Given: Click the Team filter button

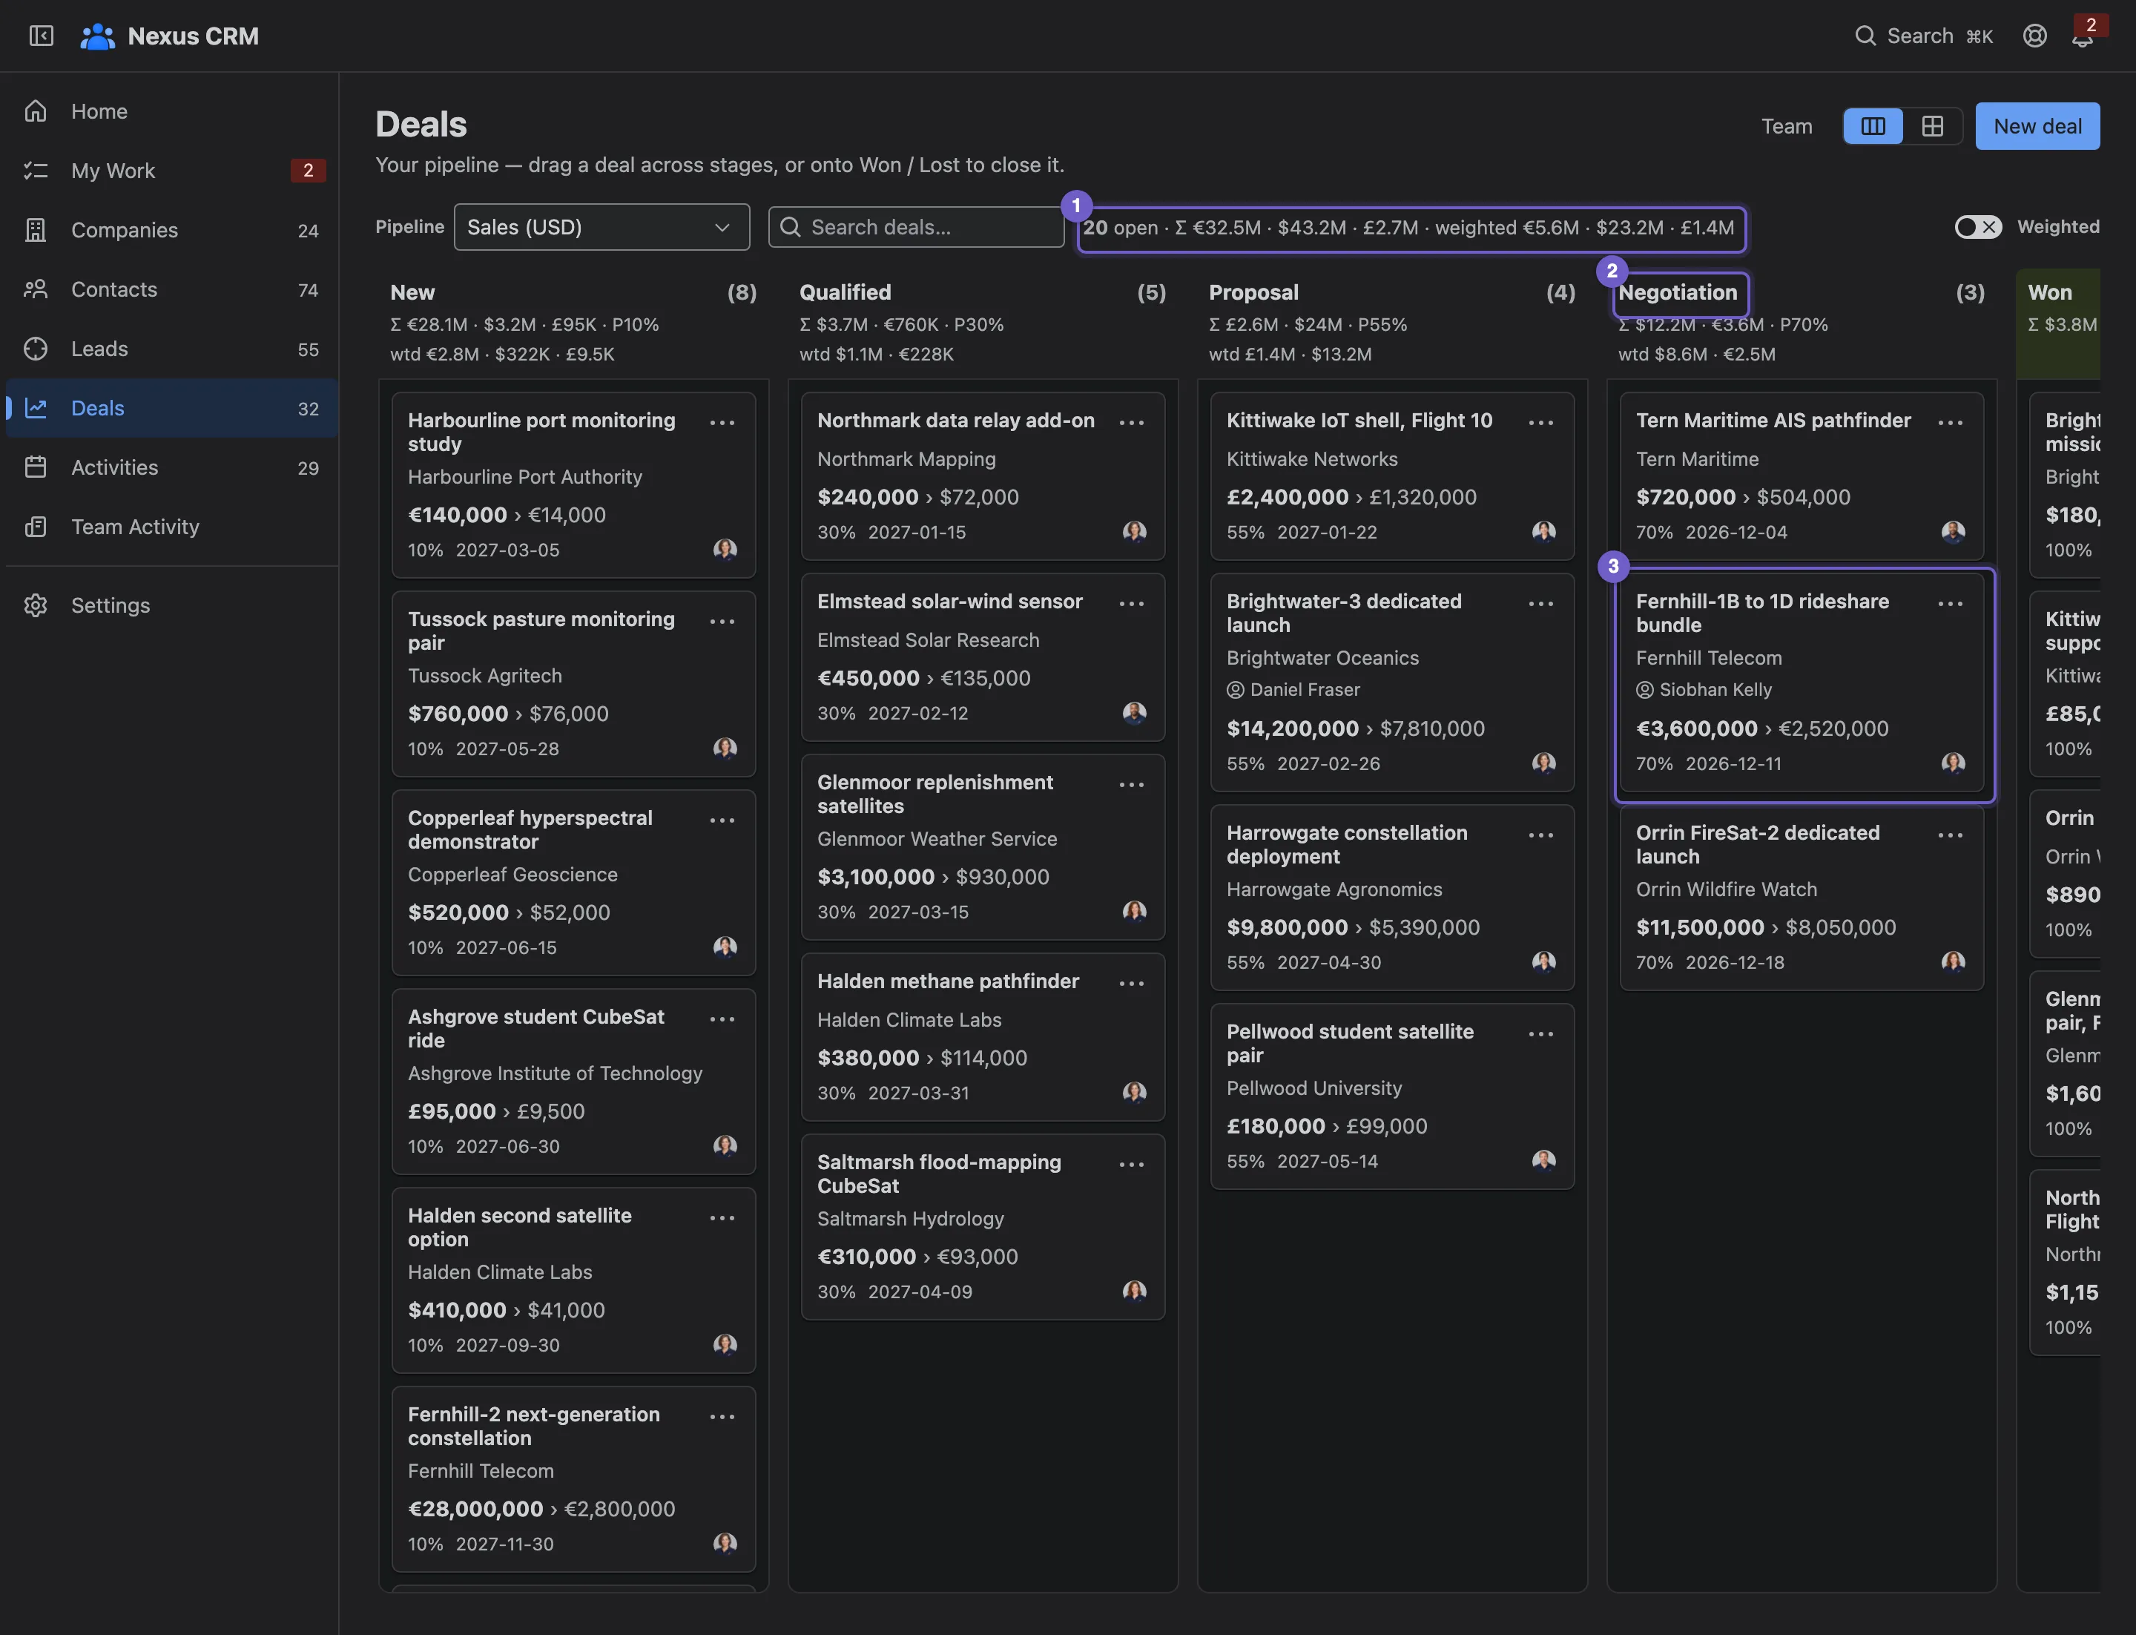Looking at the screenshot, I should point(1787,127).
